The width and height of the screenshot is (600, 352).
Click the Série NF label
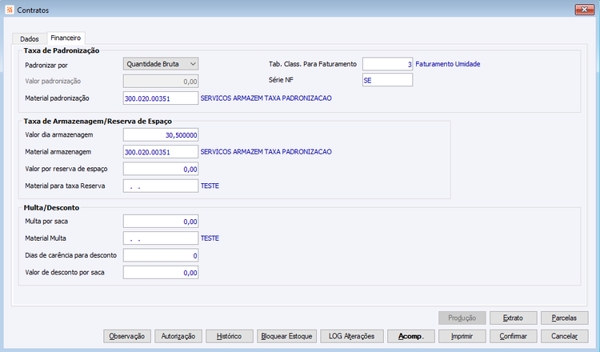click(x=281, y=80)
